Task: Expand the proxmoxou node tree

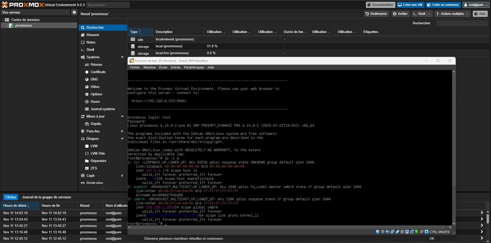Action: [x=7, y=26]
